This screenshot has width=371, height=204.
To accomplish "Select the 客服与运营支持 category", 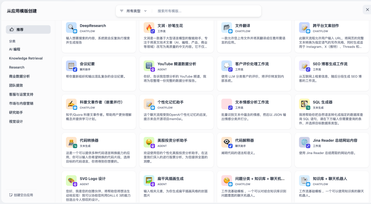I will (21, 94).
